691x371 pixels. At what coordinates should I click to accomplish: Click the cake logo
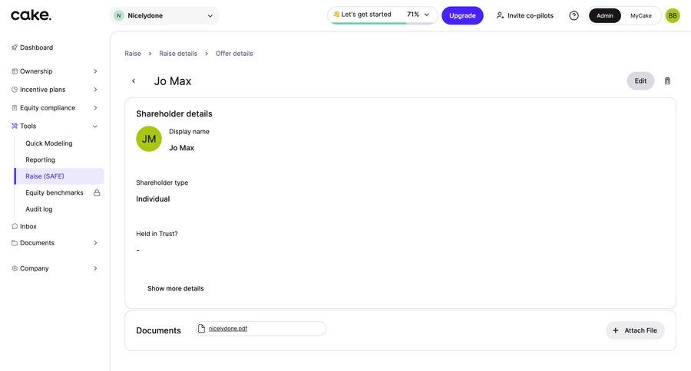(x=31, y=15)
